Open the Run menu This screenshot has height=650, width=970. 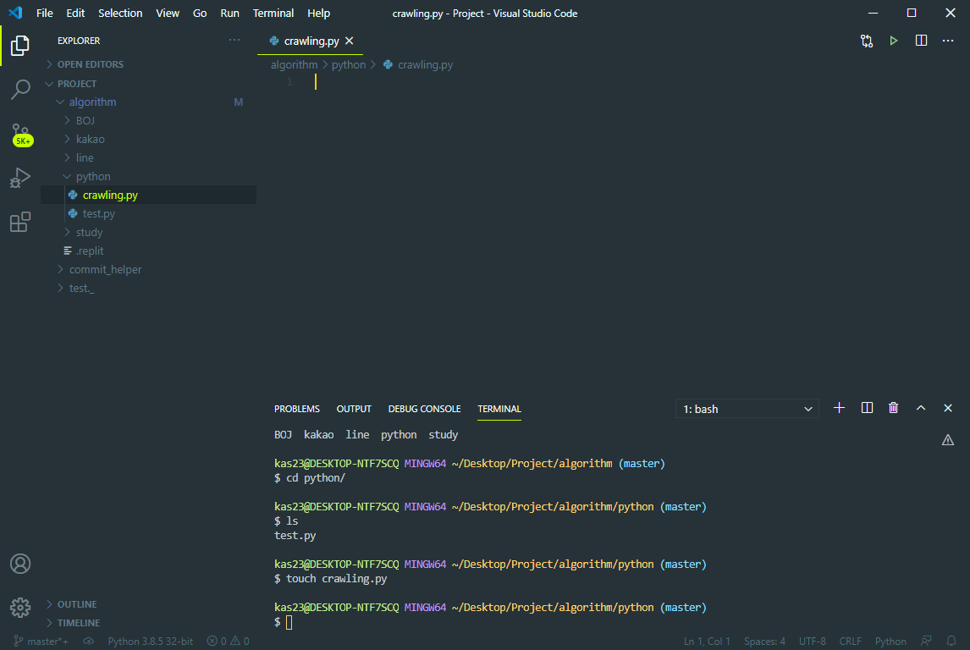pyautogui.click(x=229, y=13)
